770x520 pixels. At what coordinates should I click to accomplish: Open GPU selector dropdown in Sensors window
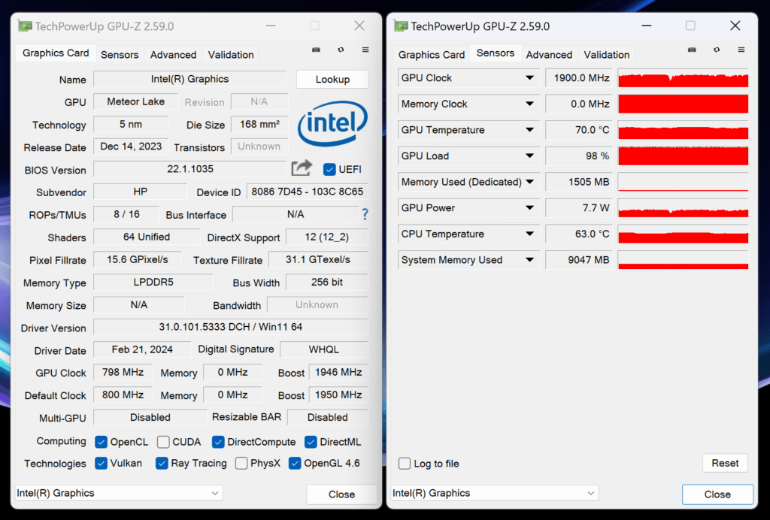495,493
